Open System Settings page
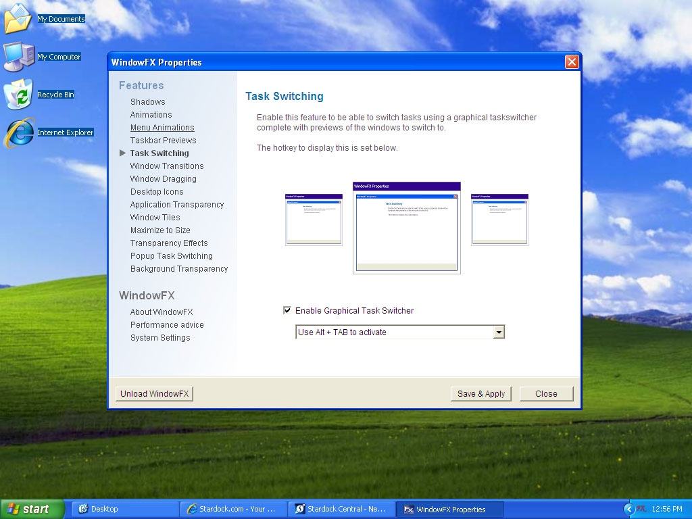 [x=160, y=338]
